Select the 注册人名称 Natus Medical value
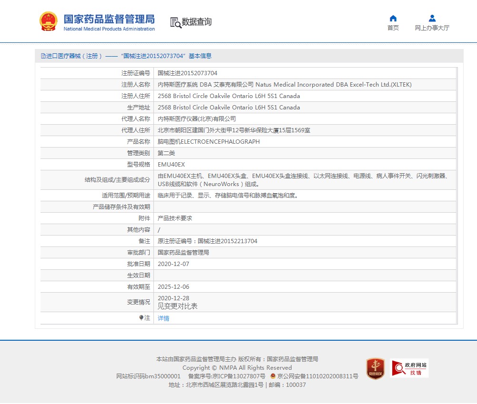 coord(284,84)
